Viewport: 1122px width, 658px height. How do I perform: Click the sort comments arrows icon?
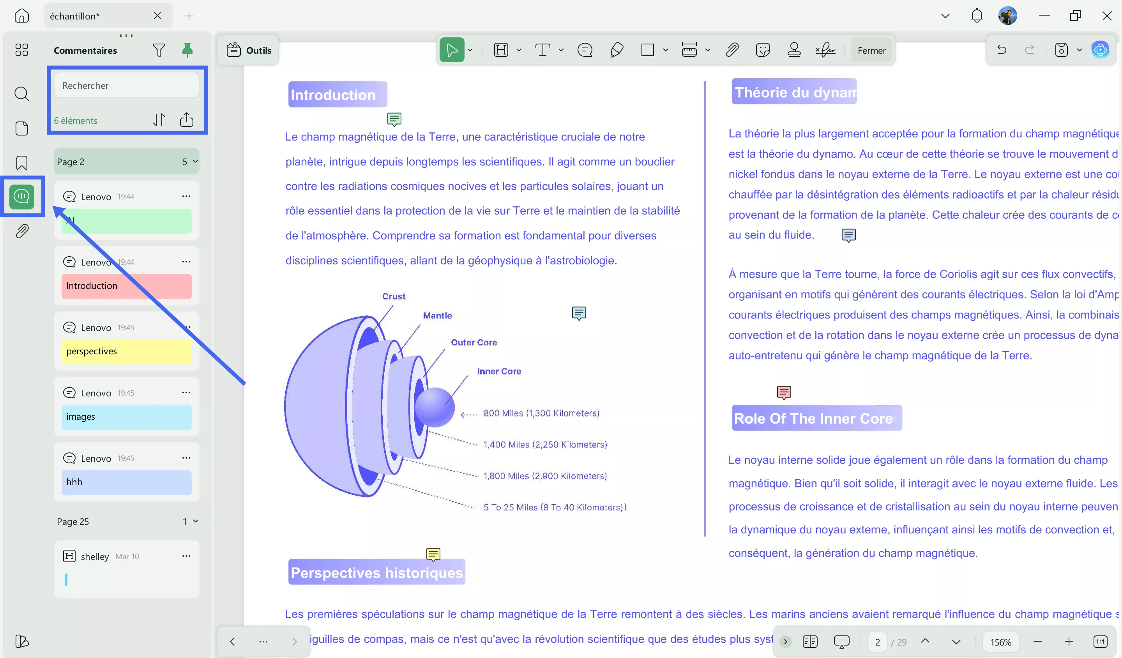pos(159,120)
